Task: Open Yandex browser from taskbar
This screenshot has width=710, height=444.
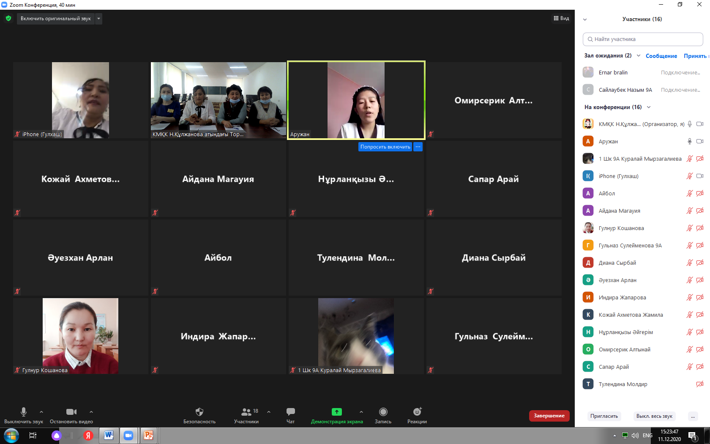Action: tap(88, 436)
